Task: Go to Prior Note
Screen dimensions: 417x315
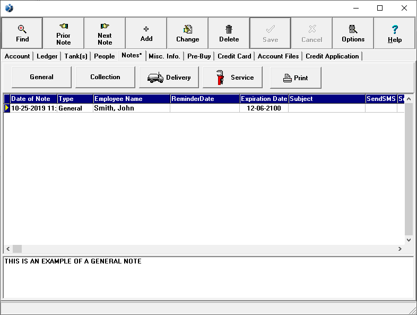Action: tap(63, 33)
